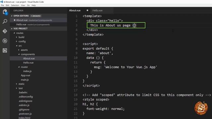
Task: Click unsaved dot beside About.vue in open editors
Action: tap(15, 20)
